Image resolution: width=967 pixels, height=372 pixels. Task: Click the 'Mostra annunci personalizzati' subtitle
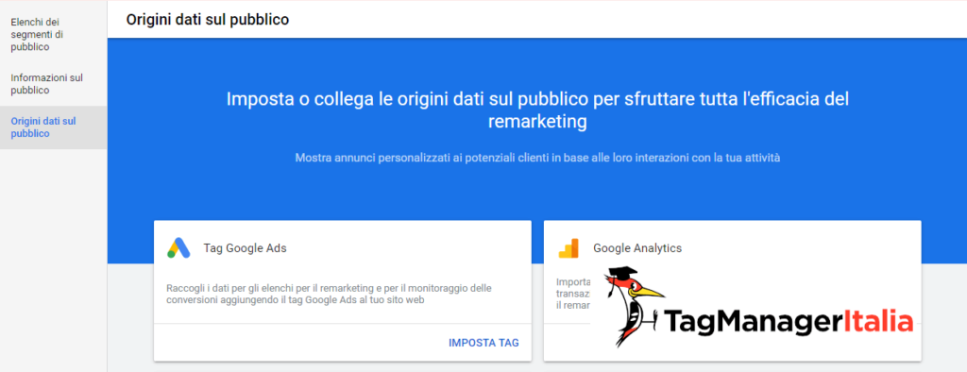click(x=537, y=158)
